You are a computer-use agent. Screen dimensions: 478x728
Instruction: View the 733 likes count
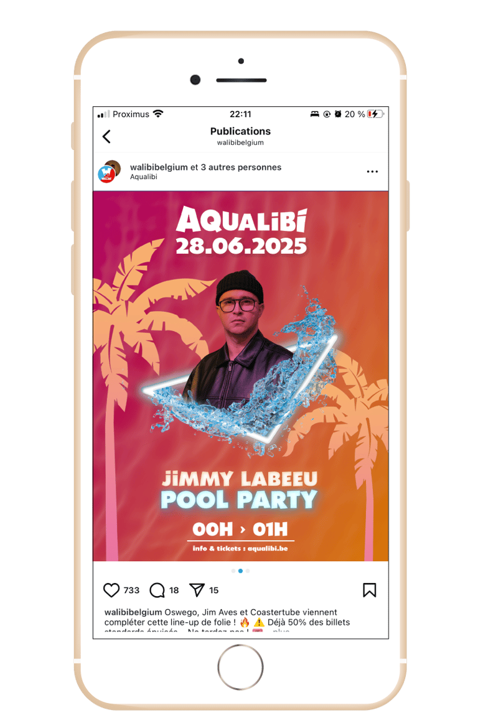pos(131,590)
